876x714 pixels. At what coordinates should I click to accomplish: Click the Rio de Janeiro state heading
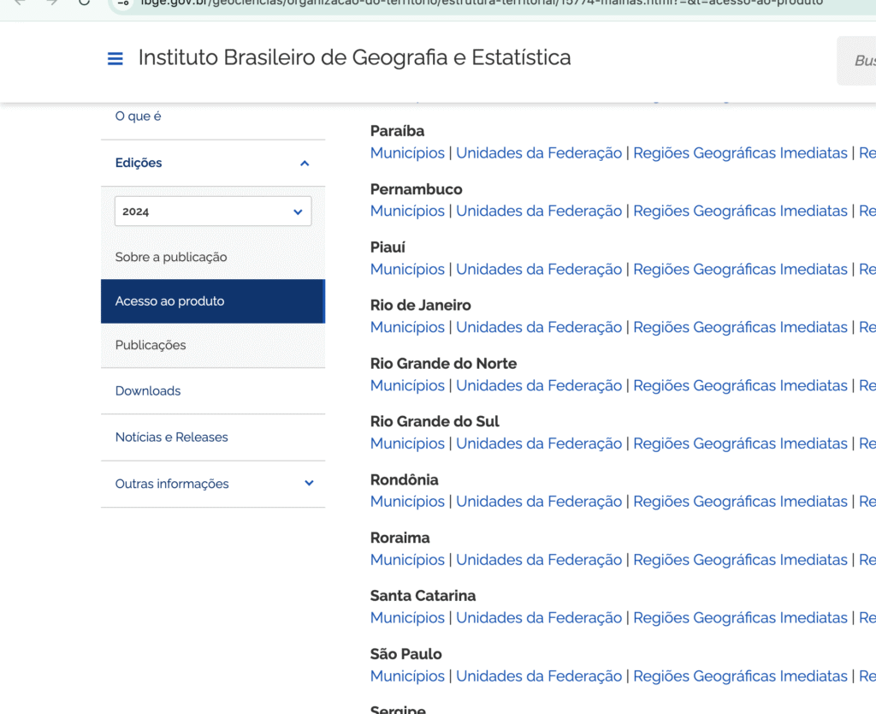(421, 306)
